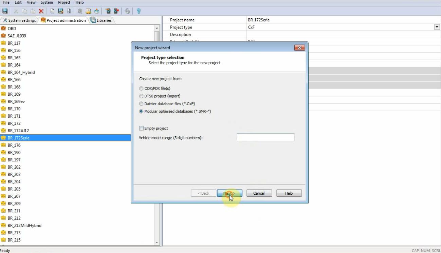Image resolution: width=441 pixels, height=253 pixels.
Task: Click the blank new document toolbar icon
Action: pos(52,11)
